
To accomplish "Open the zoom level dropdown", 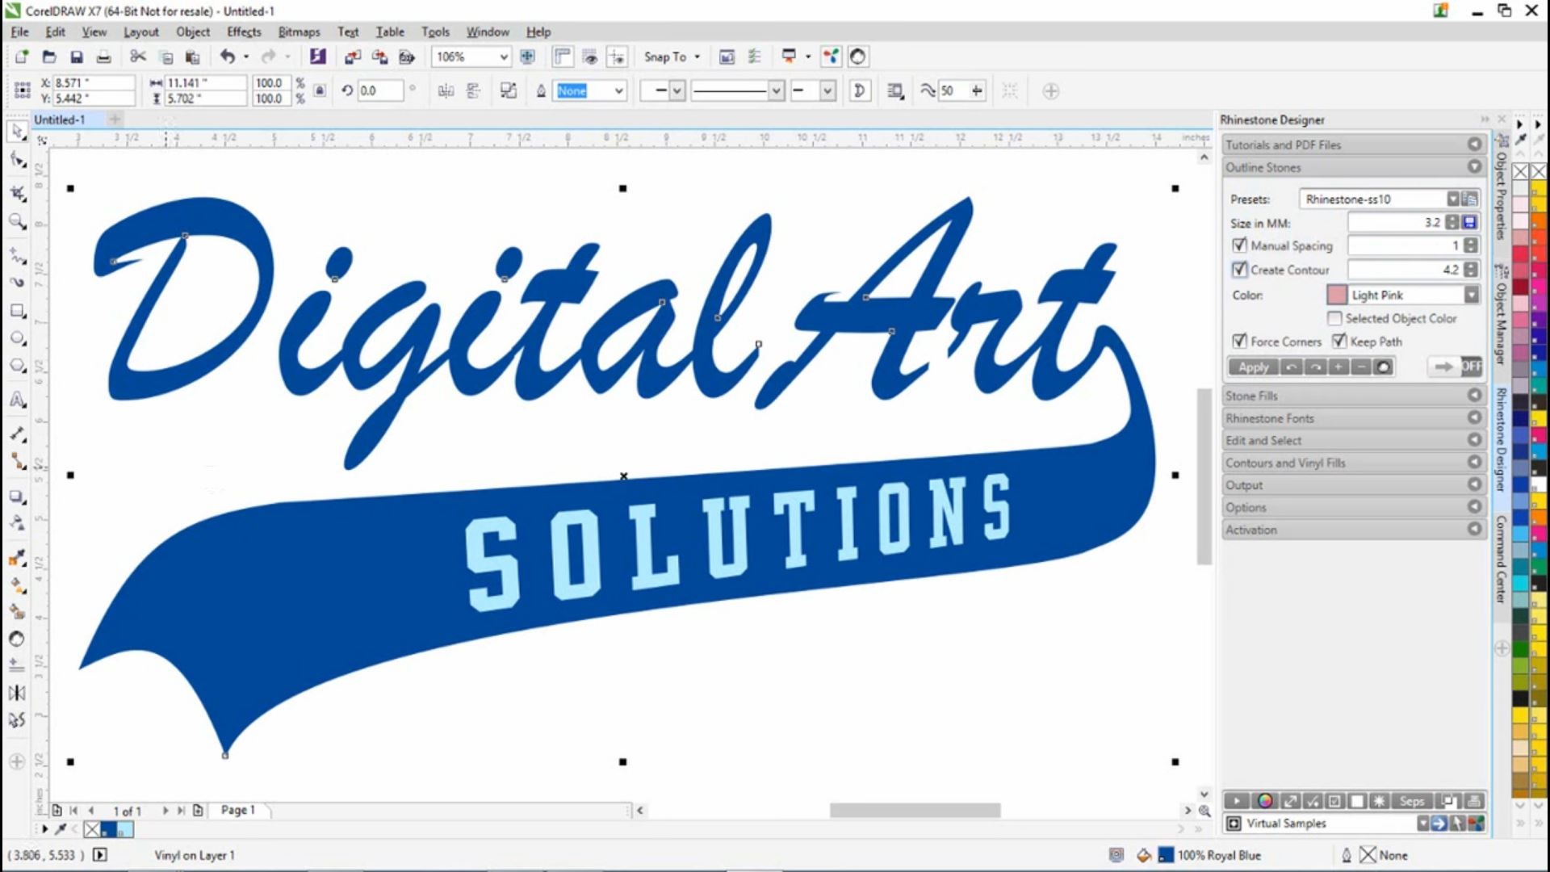I will [503, 57].
